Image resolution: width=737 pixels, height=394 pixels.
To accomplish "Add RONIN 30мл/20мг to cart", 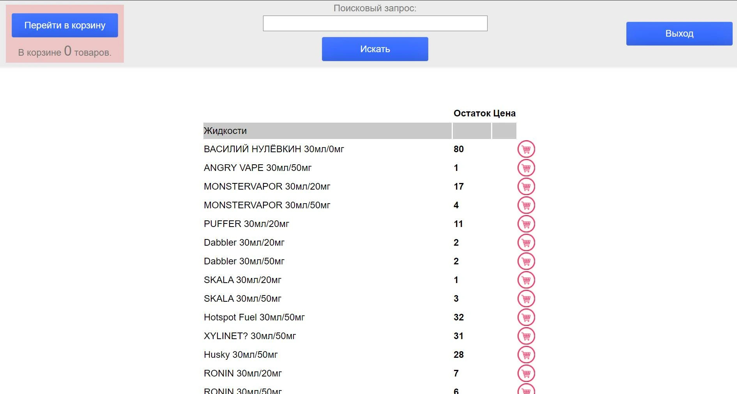I will (526, 373).
